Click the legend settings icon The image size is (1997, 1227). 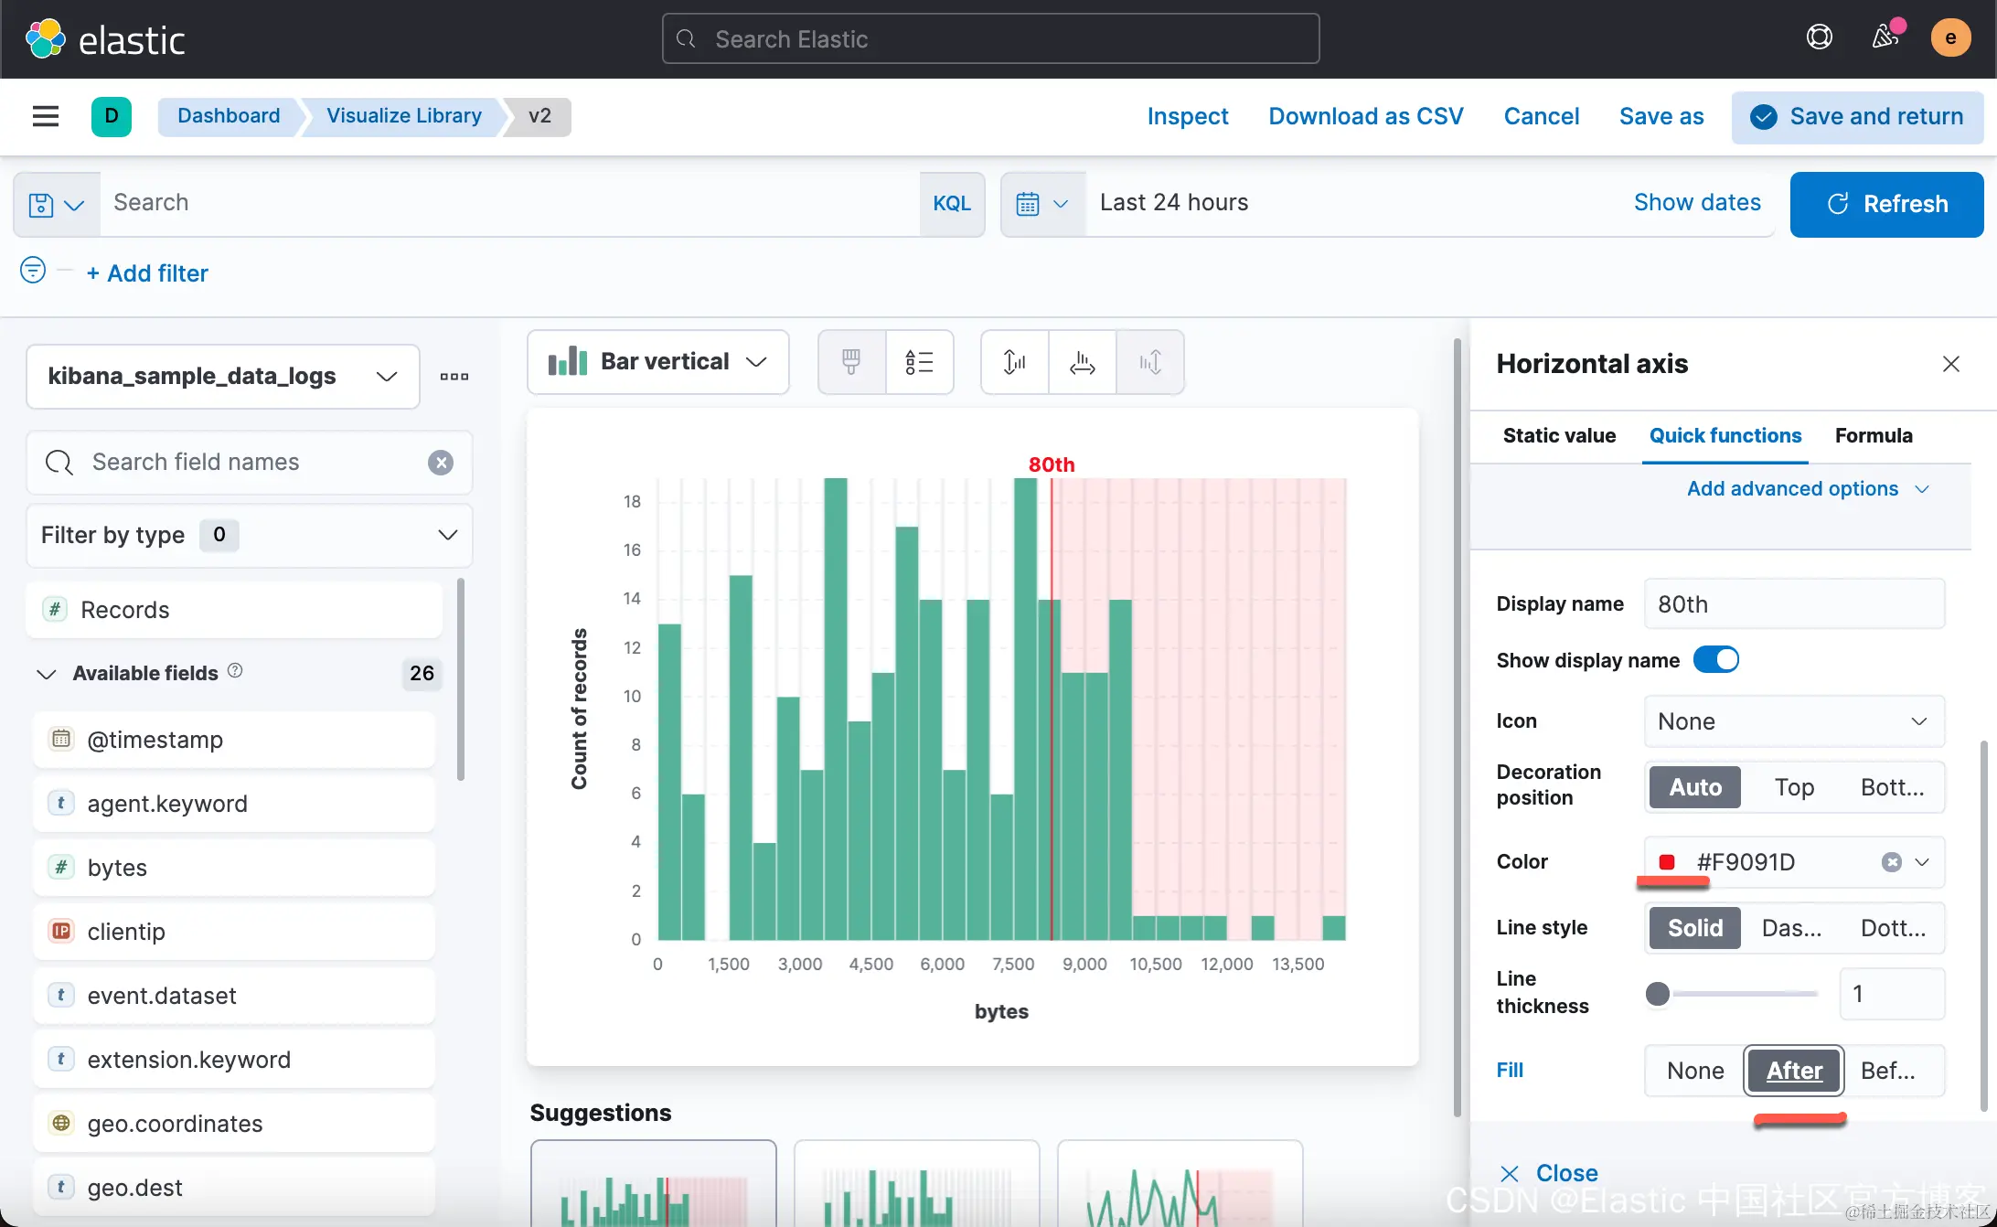click(x=919, y=362)
